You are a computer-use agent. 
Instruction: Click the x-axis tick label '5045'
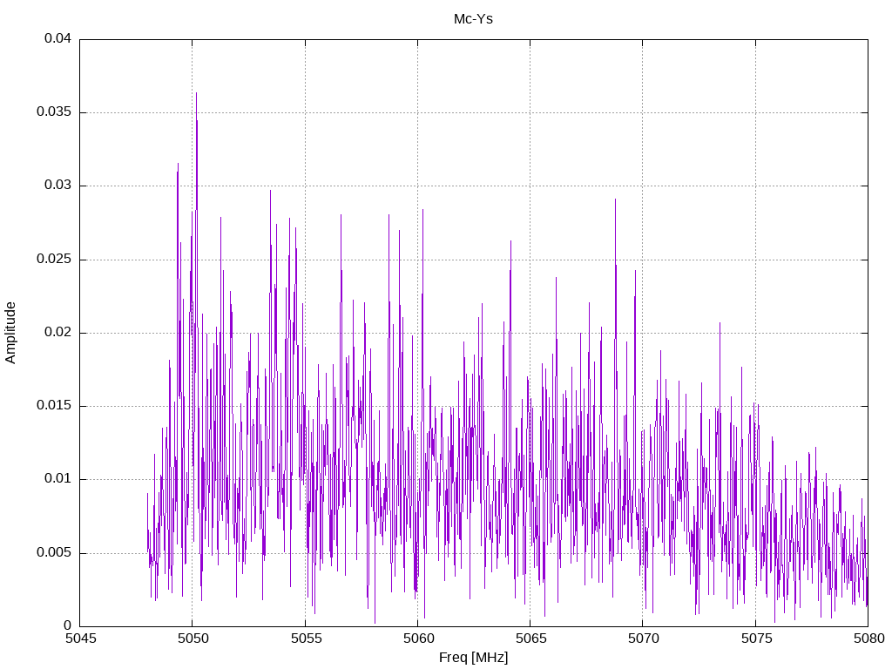pyautogui.click(x=80, y=639)
